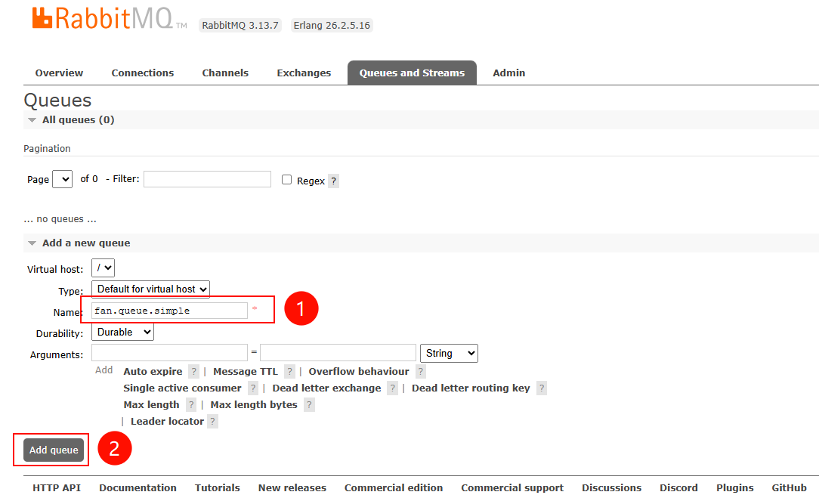The height and width of the screenshot is (495, 819).
Task: Open the Leader locator help icon
Action: coord(212,422)
